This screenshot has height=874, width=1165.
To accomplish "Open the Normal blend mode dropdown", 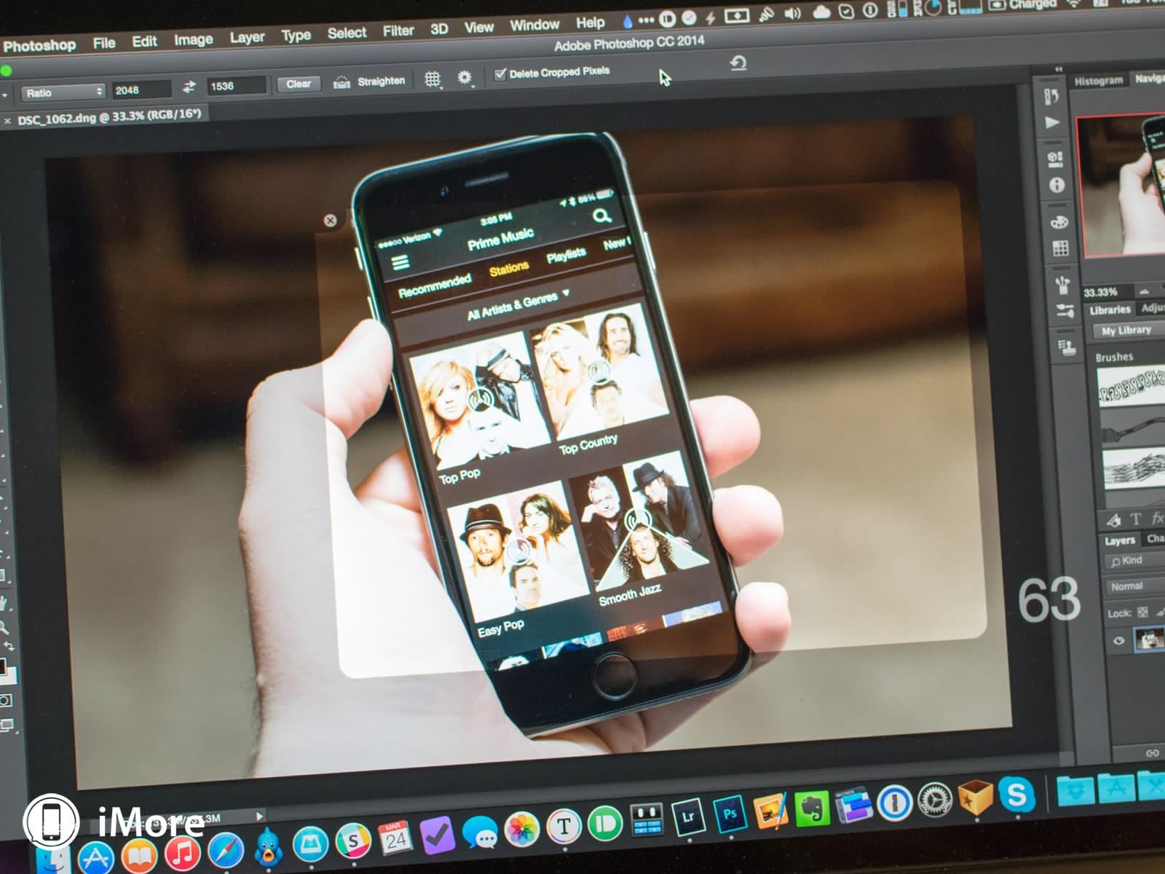I will click(1135, 586).
